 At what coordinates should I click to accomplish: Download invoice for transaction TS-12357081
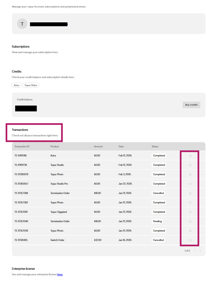click(x=190, y=212)
